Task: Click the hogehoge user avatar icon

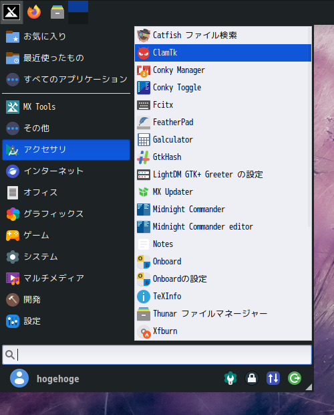Action: (x=19, y=378)
